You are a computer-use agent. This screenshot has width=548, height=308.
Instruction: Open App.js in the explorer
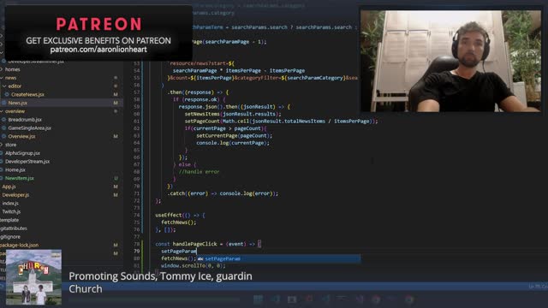[9, 187]
